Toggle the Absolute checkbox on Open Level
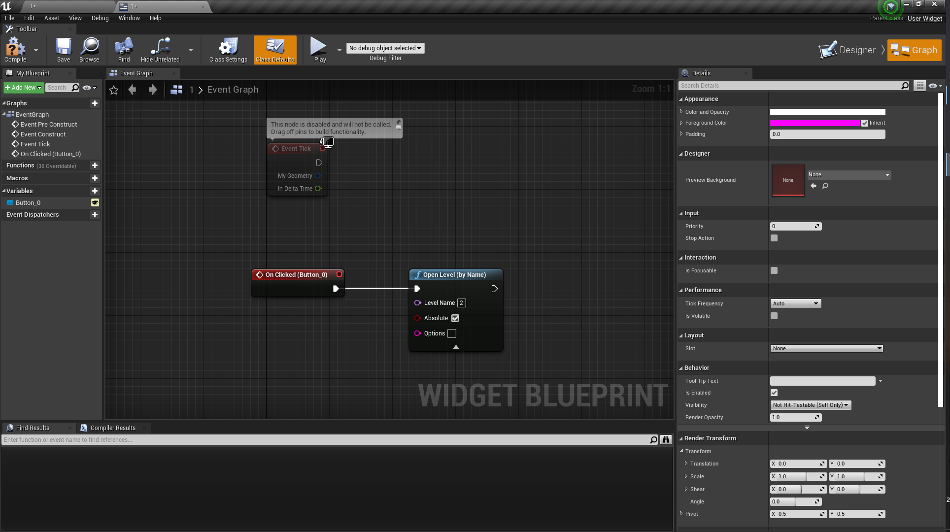This screenshot has height=532, width=950. click(x=455, y=318)
